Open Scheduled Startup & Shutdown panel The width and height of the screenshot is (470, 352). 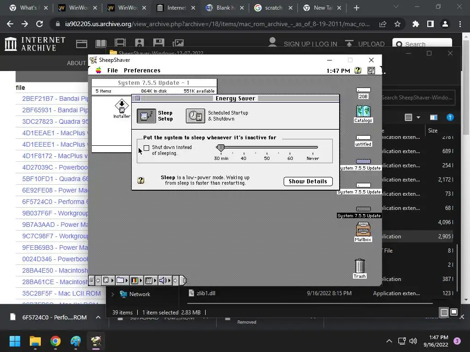(196, 116)
